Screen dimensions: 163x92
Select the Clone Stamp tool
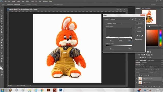(x=2, y=32)
